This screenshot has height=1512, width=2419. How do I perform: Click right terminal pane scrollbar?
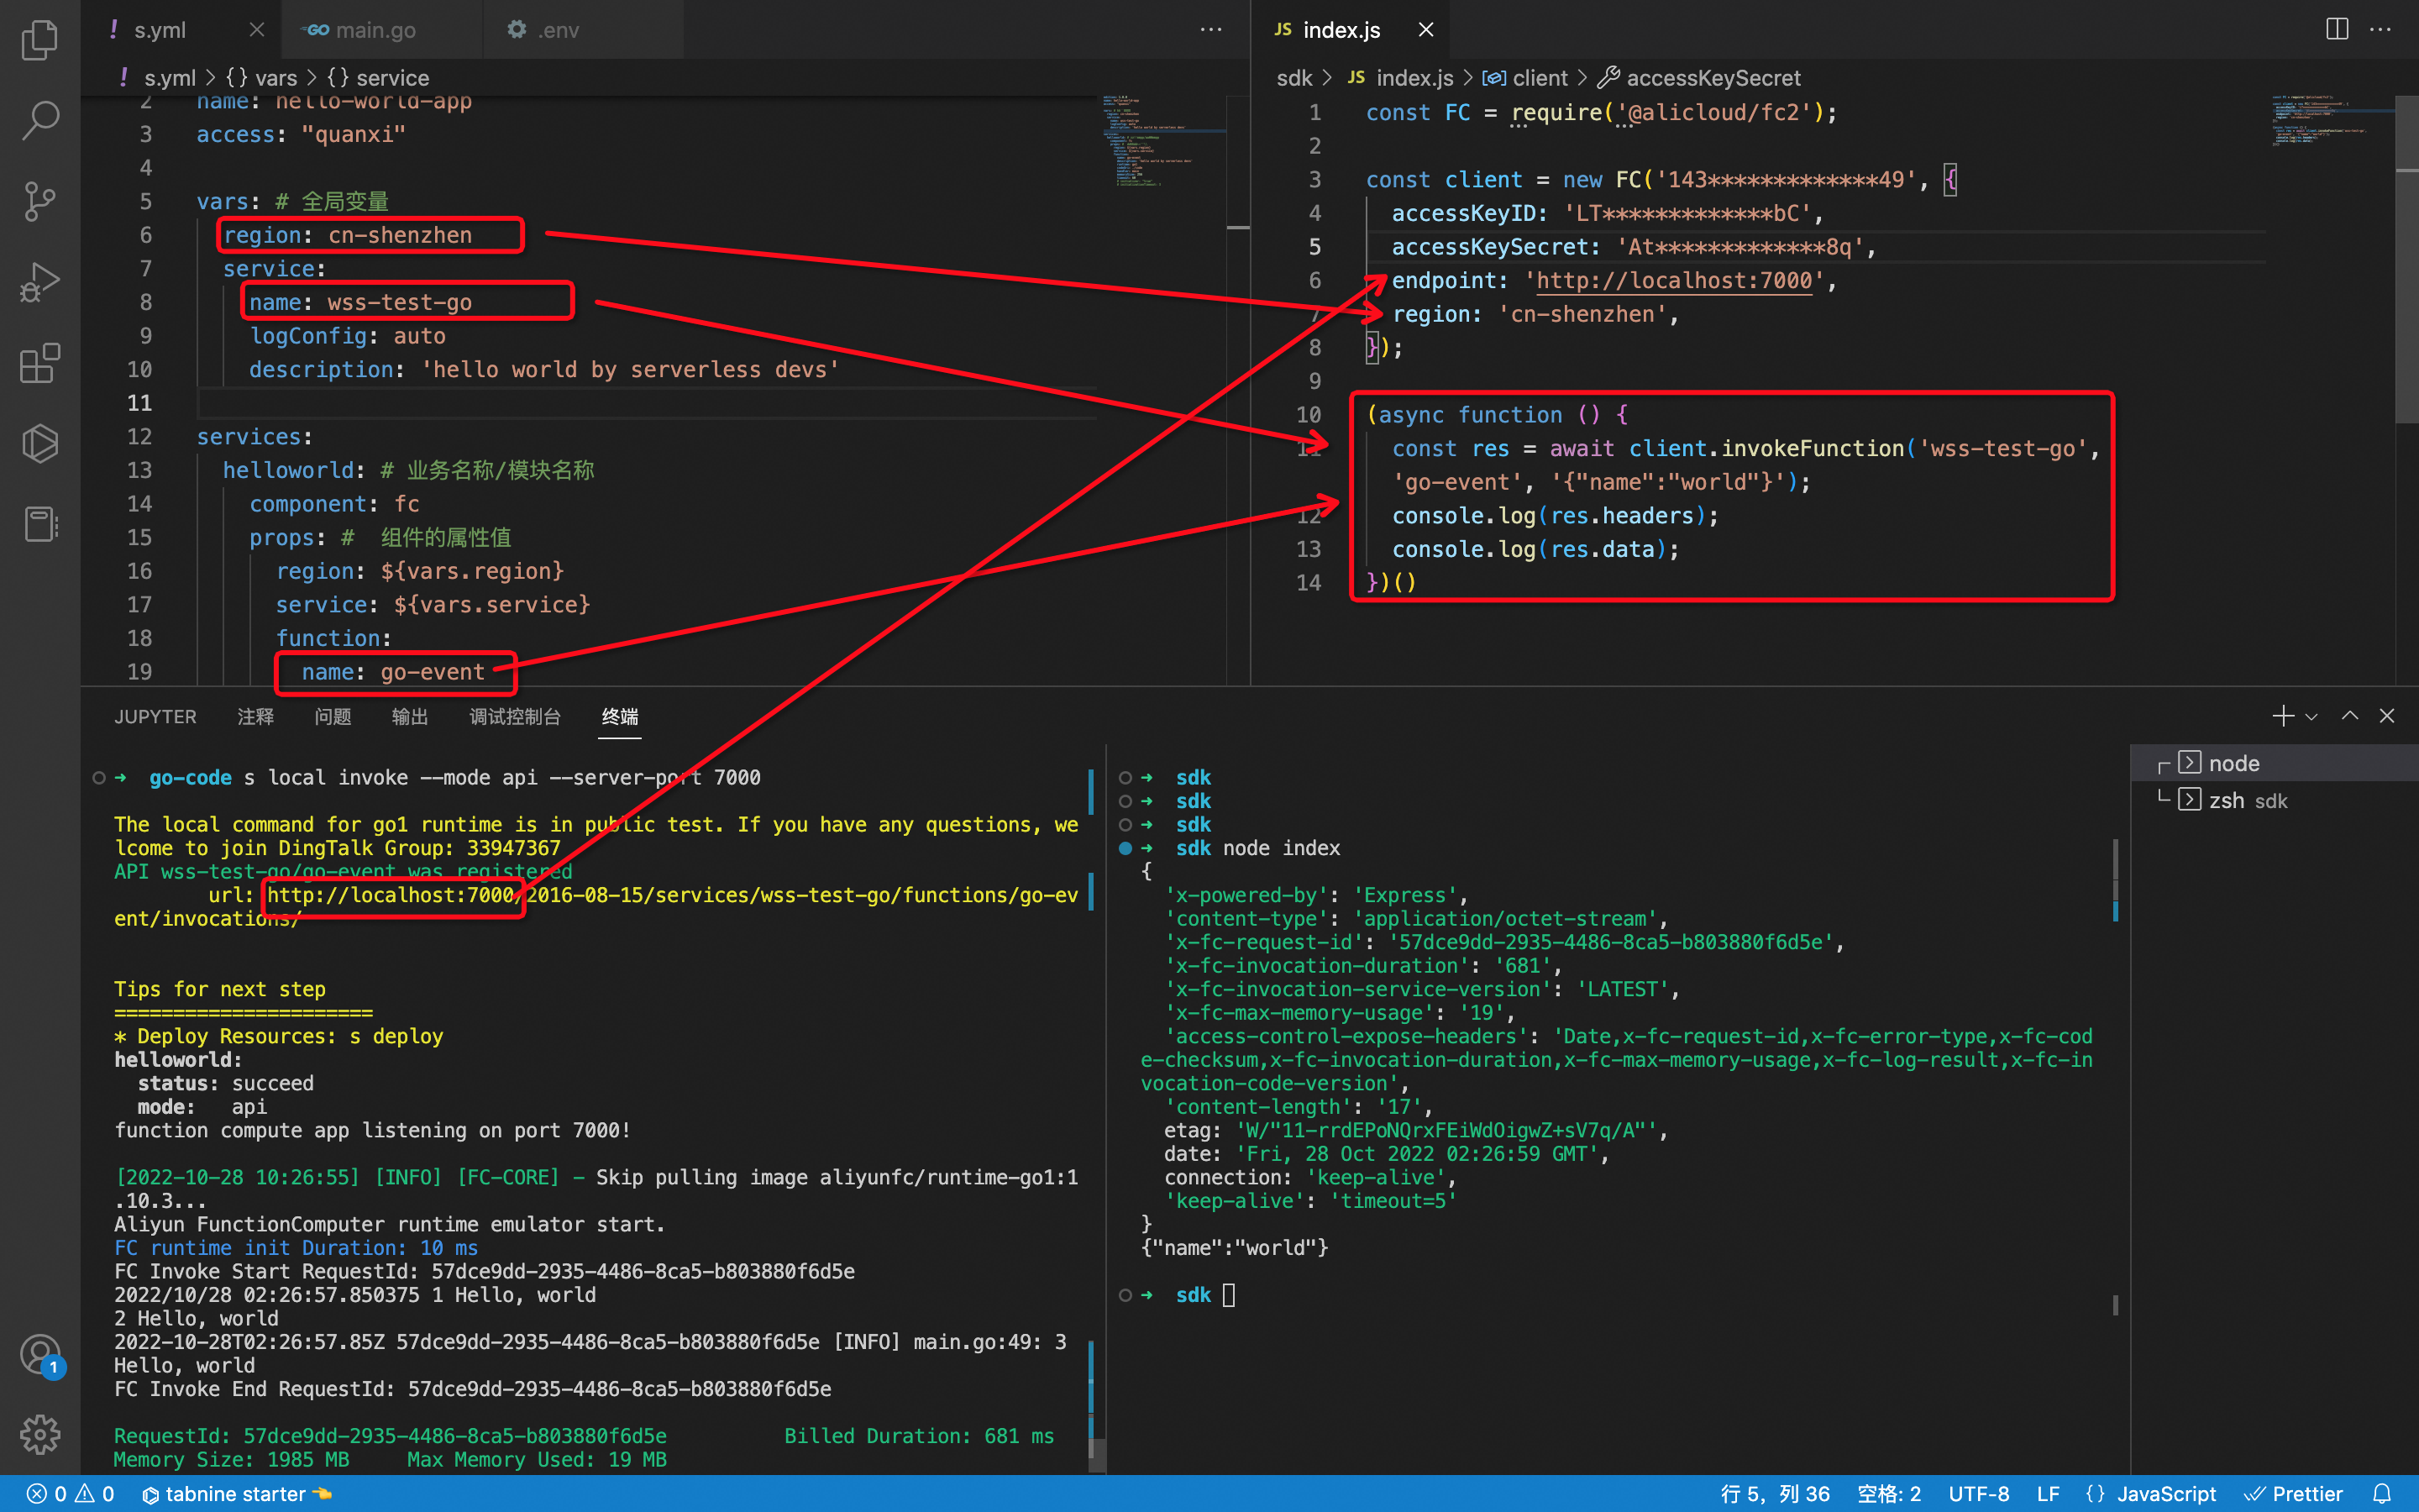(2115, 880)
